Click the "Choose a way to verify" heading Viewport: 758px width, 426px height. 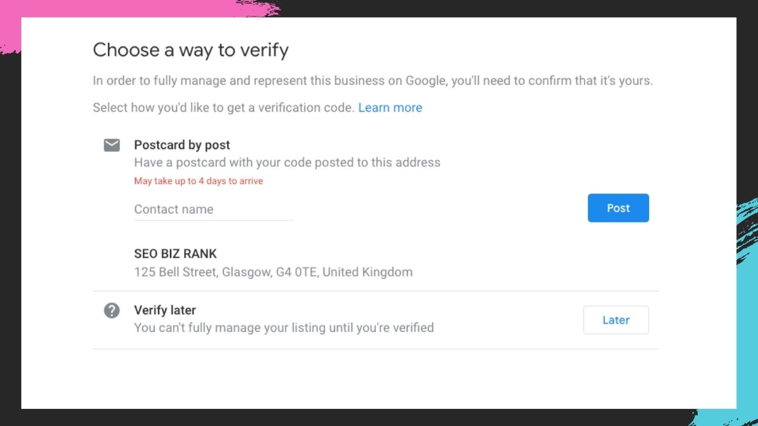(191, 50)
